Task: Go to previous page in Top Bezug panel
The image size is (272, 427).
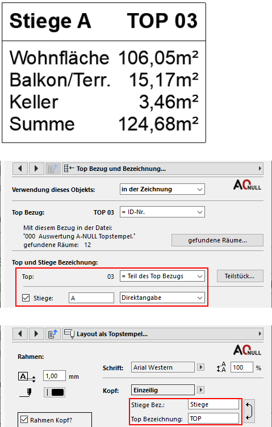Action: [x=20, y=169]
